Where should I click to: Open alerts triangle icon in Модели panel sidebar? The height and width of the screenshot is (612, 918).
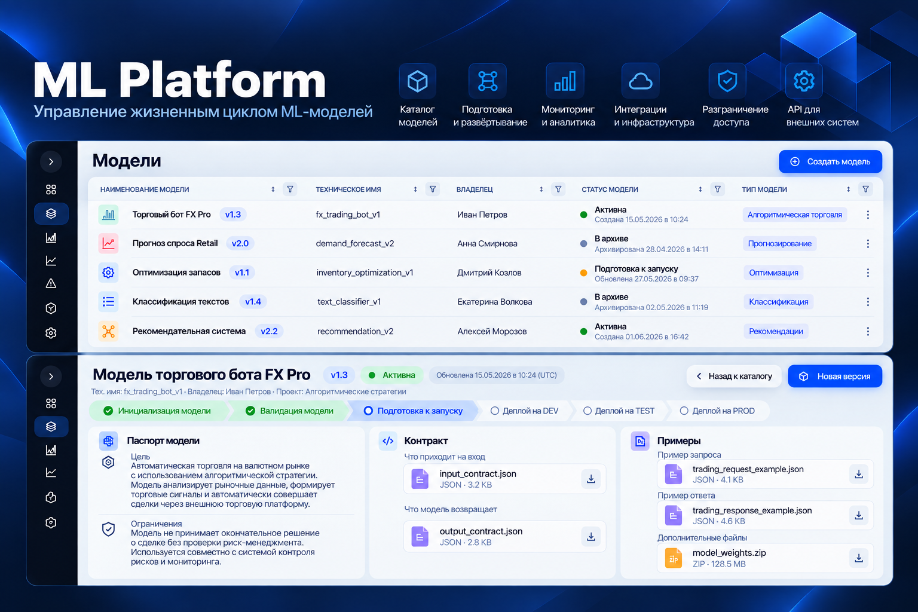tap(51, 283)
